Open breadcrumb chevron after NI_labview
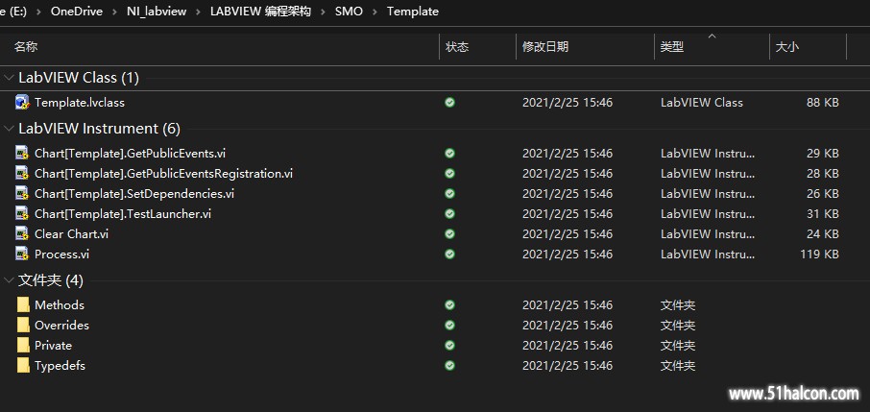This screenshot has height=412, width=870. coord(198,12)
